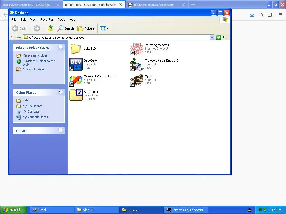This screenshot has height=214, width=286.
Task: Open My Documents link
Action: (x=32, y=106)
